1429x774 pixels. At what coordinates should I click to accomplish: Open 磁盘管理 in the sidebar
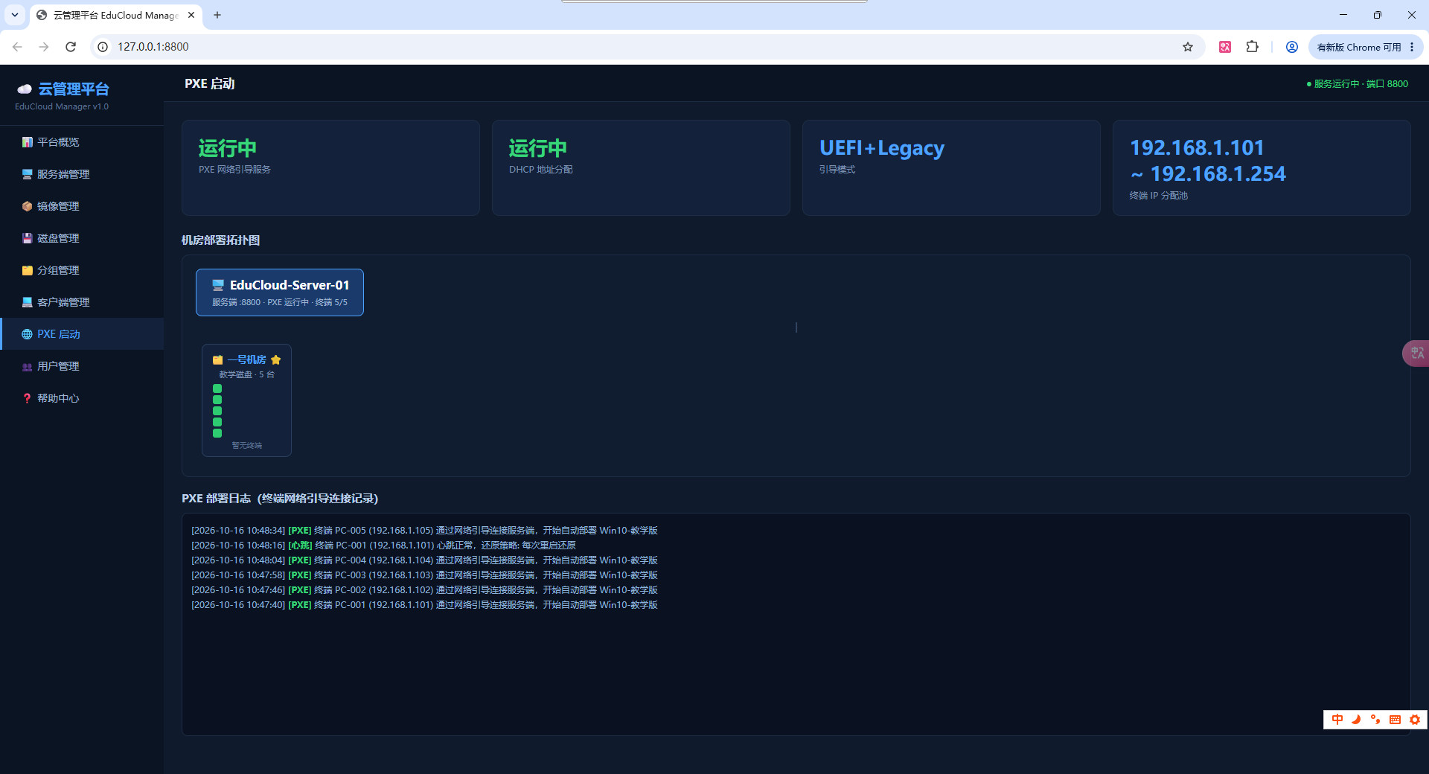[x=82, y=238]
